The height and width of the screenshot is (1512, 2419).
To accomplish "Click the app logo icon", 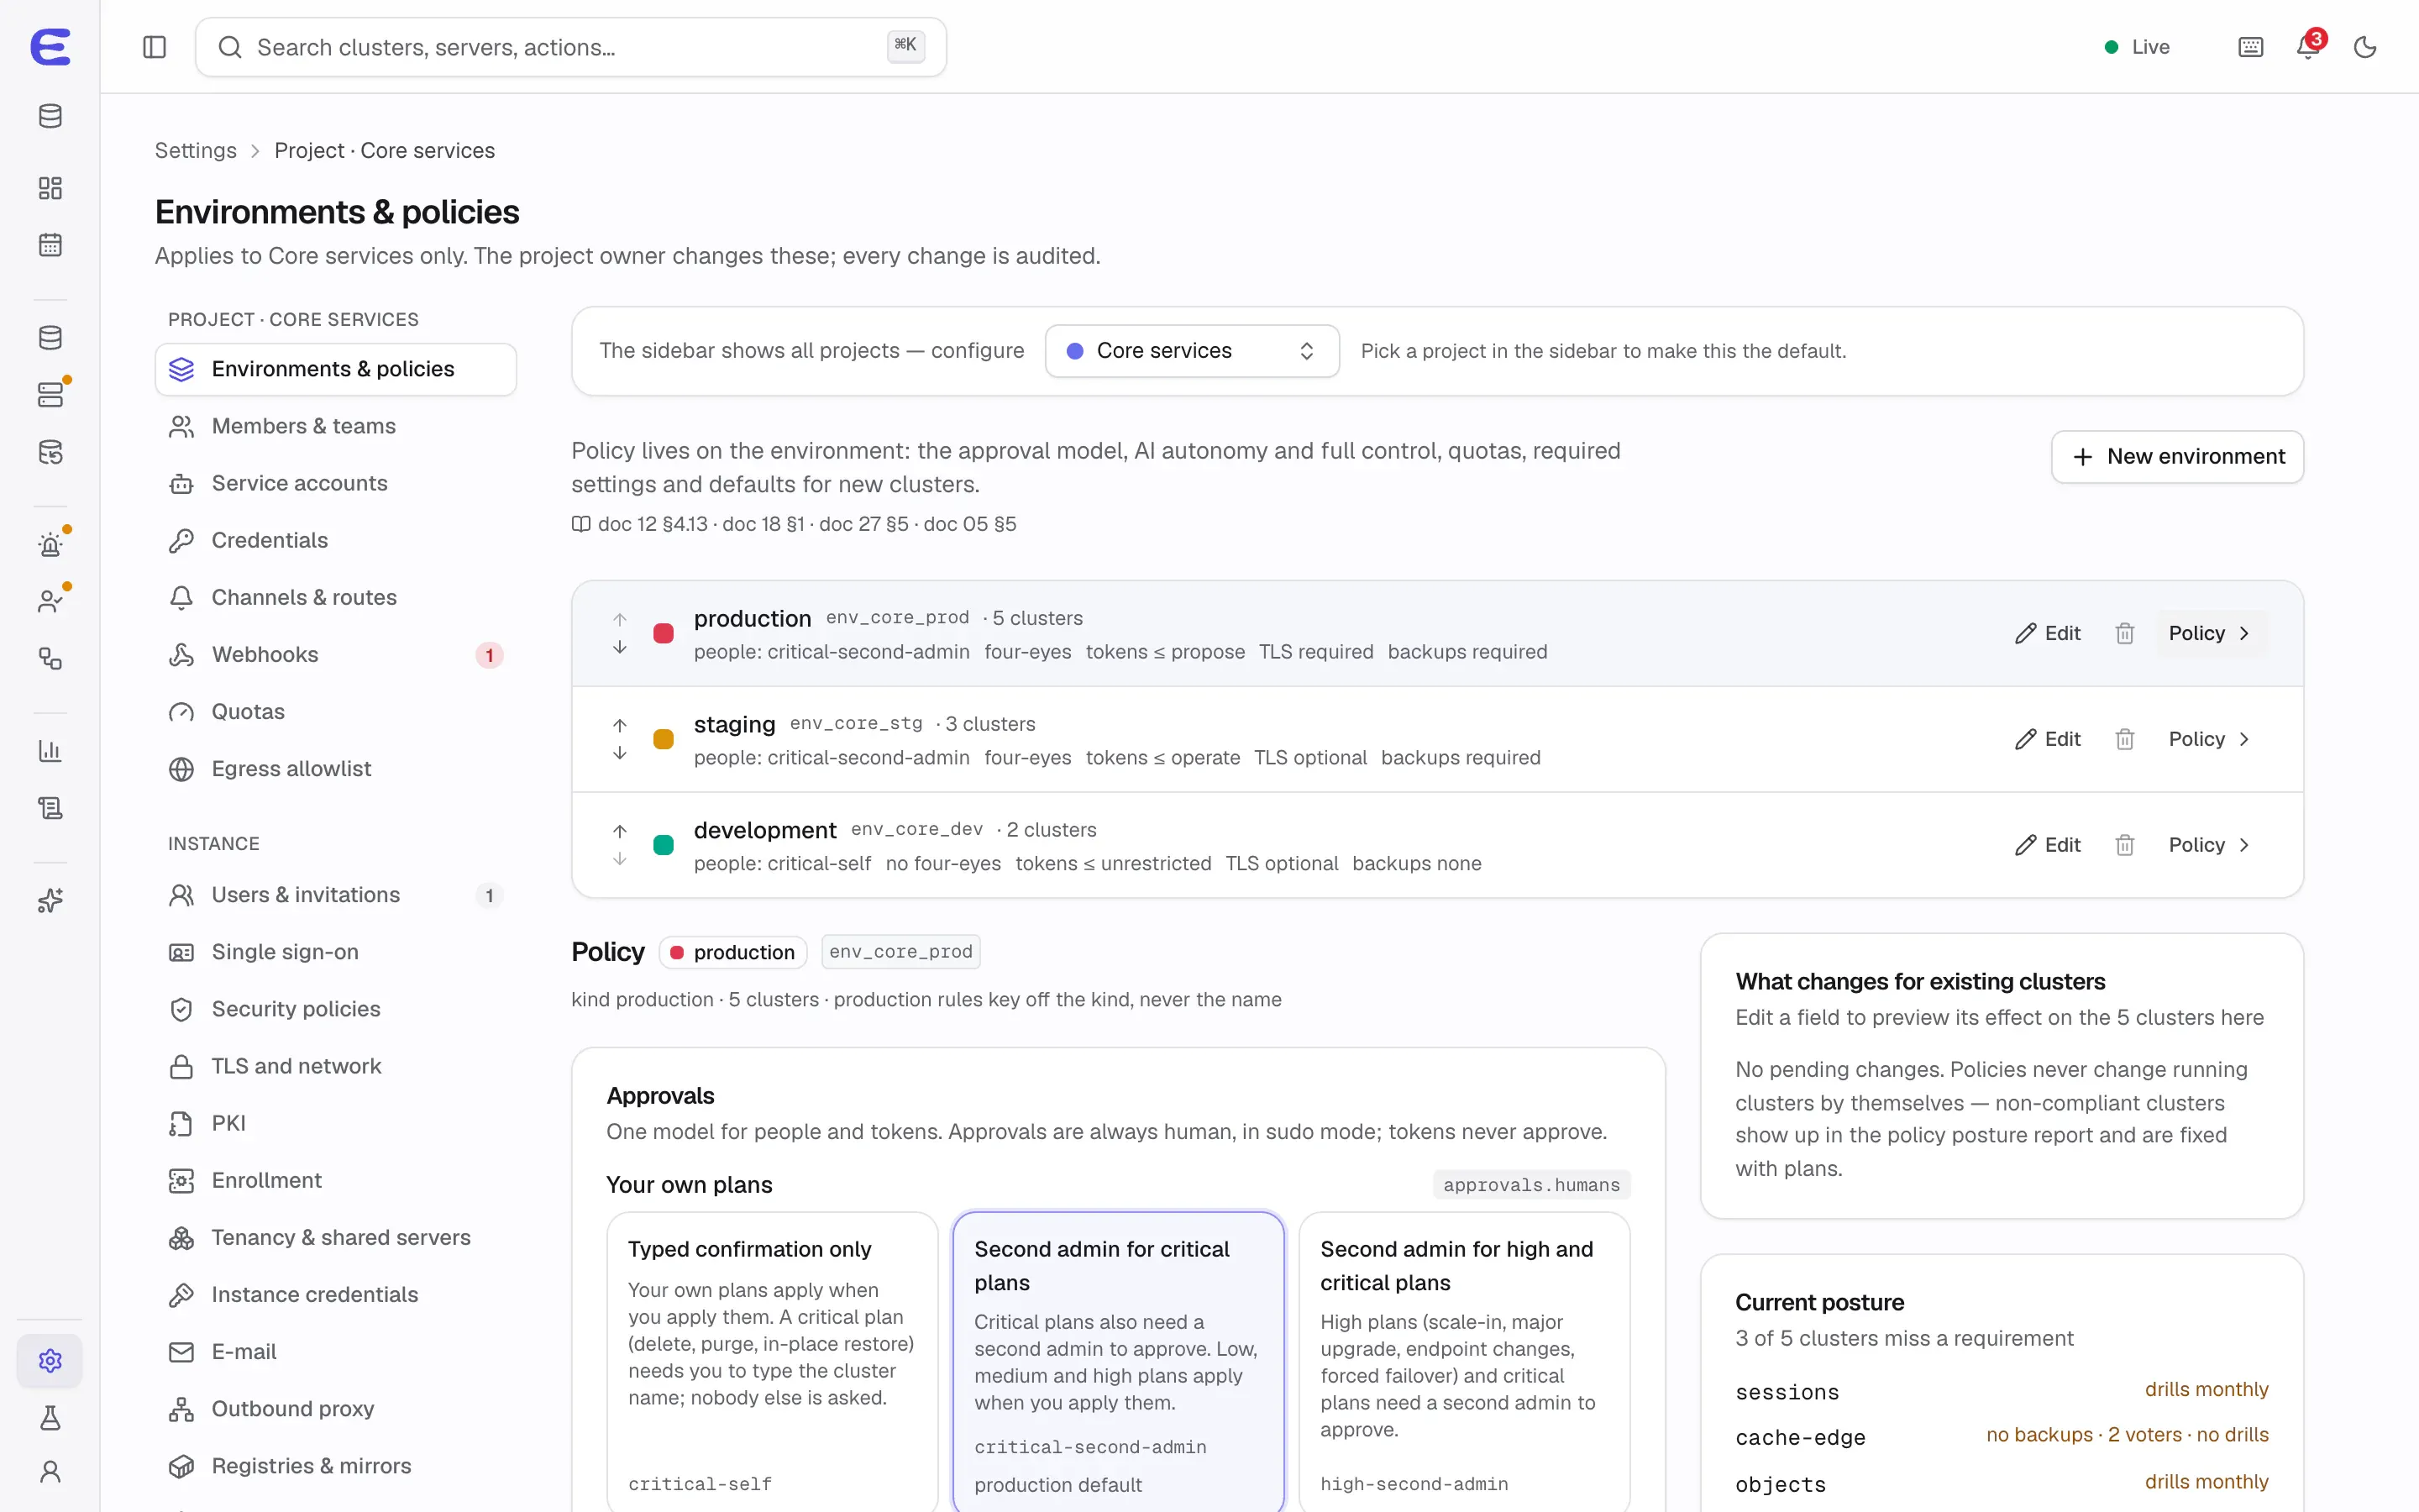I will pyautogui.click(x=50, y=47).
